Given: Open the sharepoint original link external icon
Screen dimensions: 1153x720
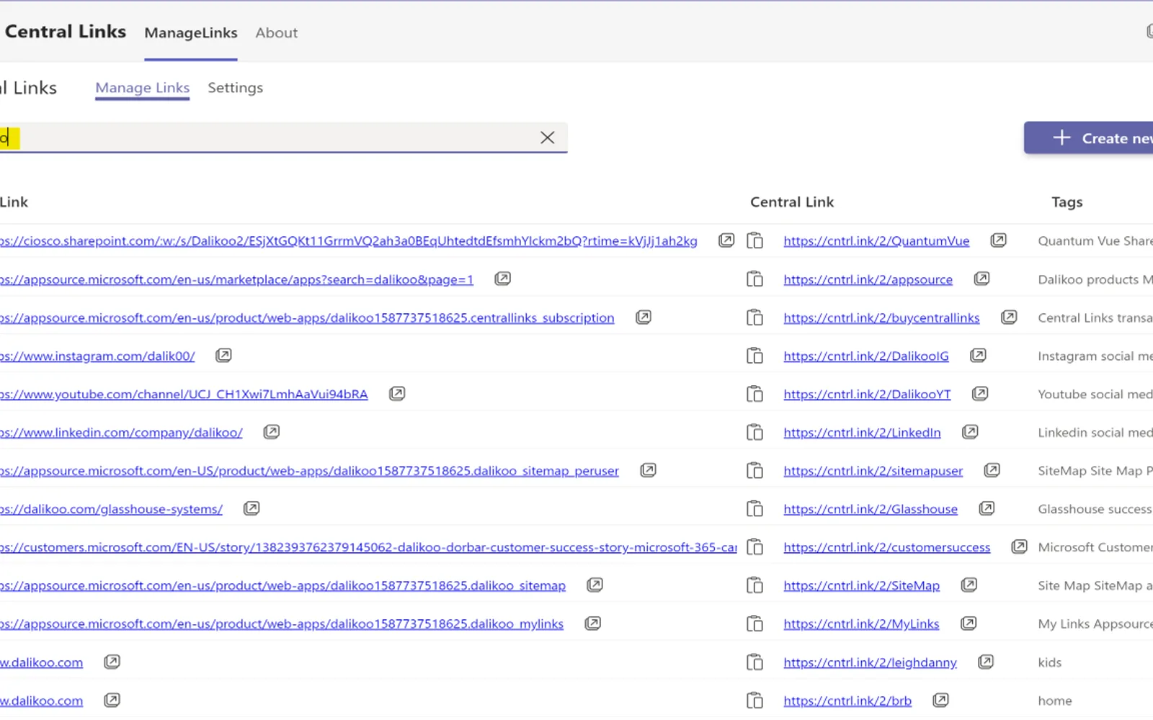Looking at the screenshot, I should [726, 240].
